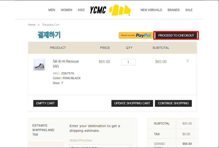Click CONTINUE SHOPPING button
The width and height of the screenshot is (219, 148).
tap(173, 103)
